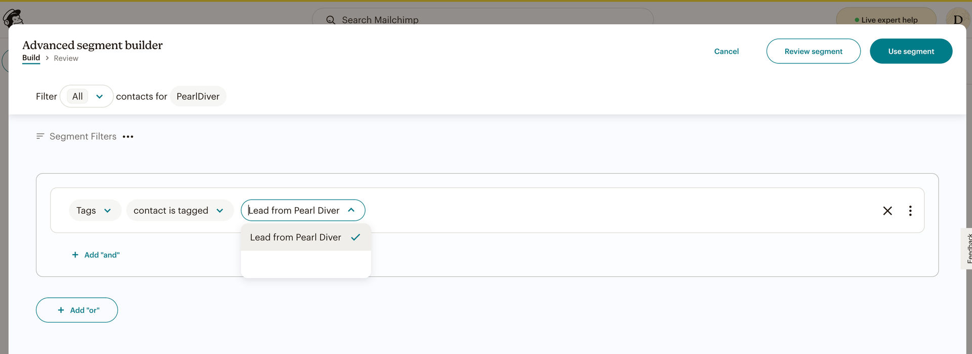Go to the Review step
Image resolution: width=972 pixels, height=354 pixels.
[x=66, y=58]
